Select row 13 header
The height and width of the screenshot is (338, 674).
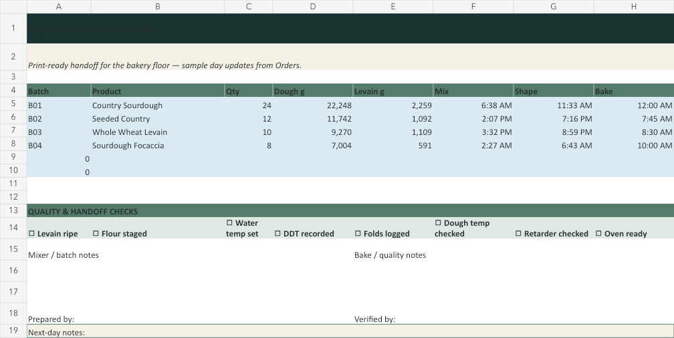13,210
